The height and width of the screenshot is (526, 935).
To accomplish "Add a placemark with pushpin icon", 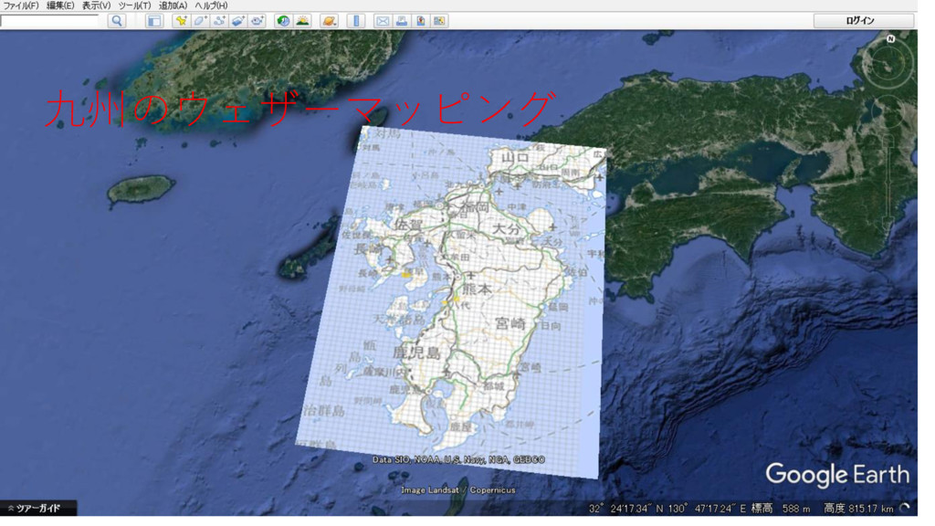I will tap(181, 21).
